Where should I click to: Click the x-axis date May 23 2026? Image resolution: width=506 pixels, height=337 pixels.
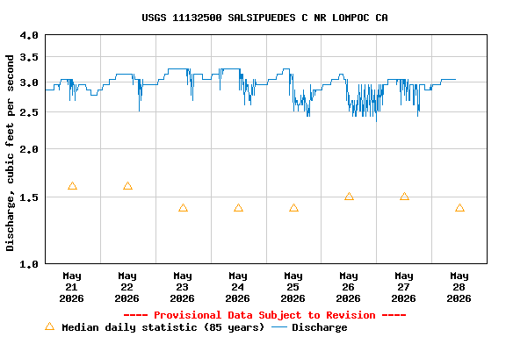point(183,287)
